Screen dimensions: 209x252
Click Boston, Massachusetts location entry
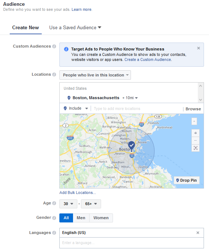point(96,98)
